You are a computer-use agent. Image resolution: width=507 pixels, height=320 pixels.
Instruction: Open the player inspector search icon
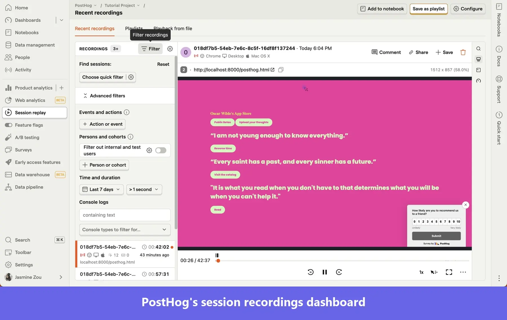point(479,49)
